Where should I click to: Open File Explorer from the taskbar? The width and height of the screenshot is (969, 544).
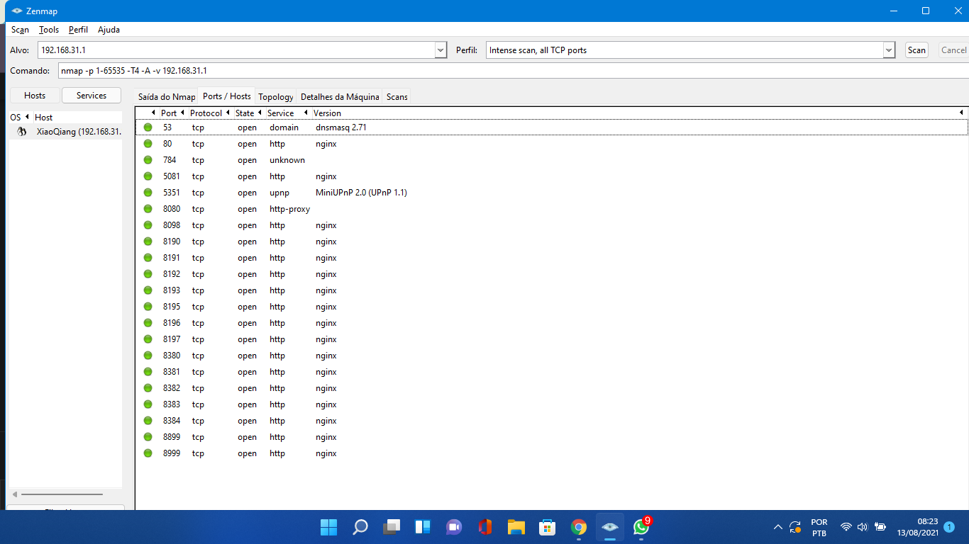(516, 527)
